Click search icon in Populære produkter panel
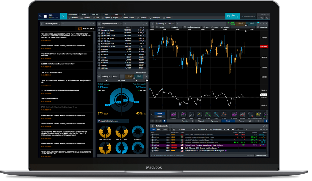Screen dimensions: 312x181 (x=121, y=24)
